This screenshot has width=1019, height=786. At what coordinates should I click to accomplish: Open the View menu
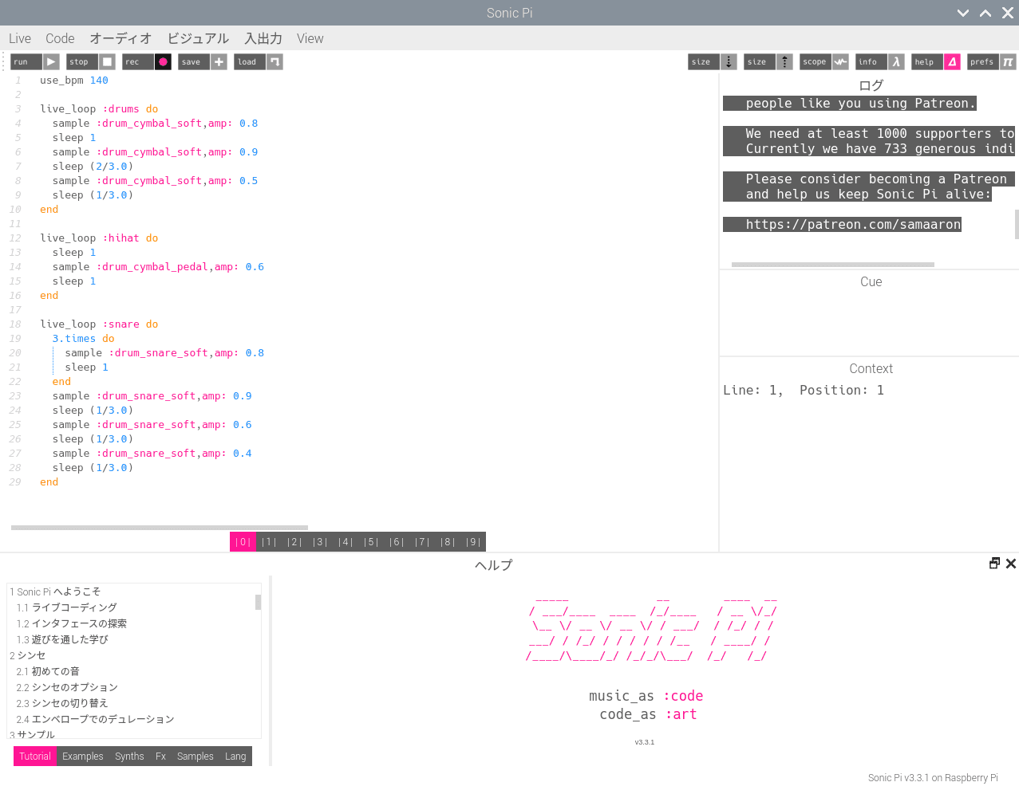(310, 38)
